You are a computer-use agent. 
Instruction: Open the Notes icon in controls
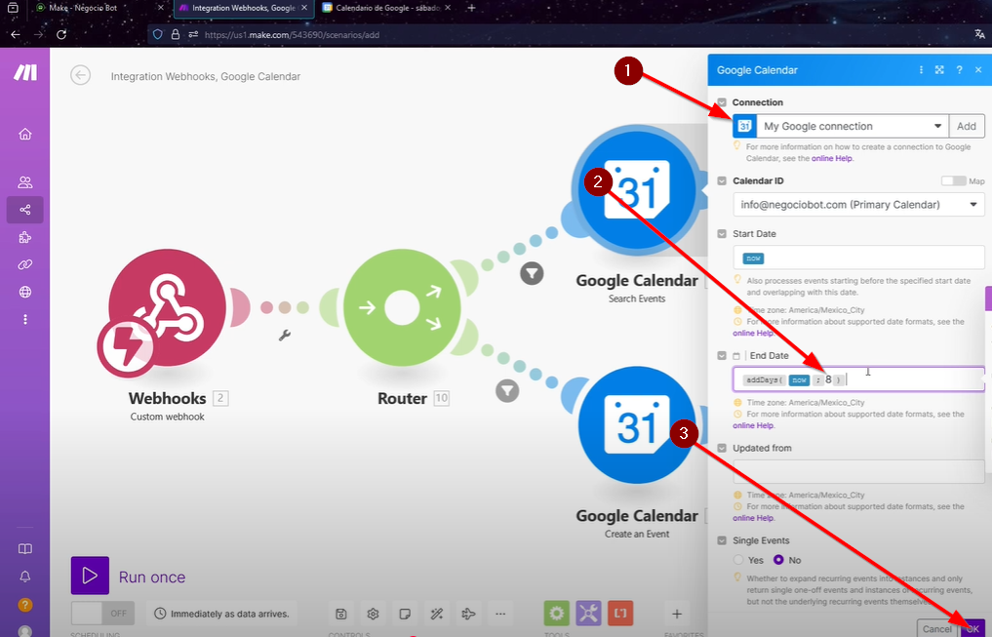405,614
